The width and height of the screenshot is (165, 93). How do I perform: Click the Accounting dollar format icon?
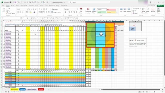(65, 12)
